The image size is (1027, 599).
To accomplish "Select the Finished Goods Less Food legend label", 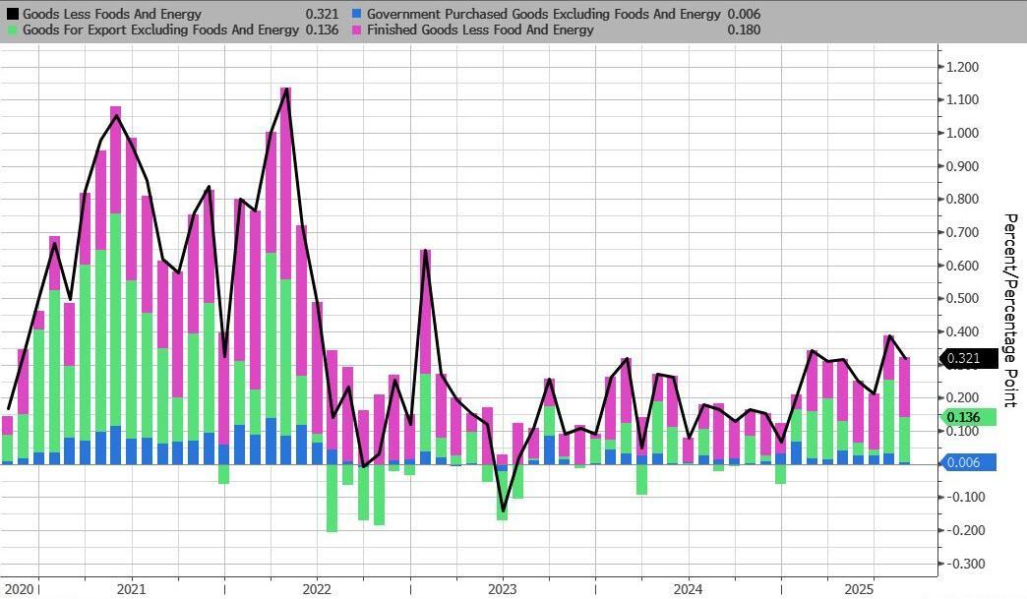I will (480, 30).
